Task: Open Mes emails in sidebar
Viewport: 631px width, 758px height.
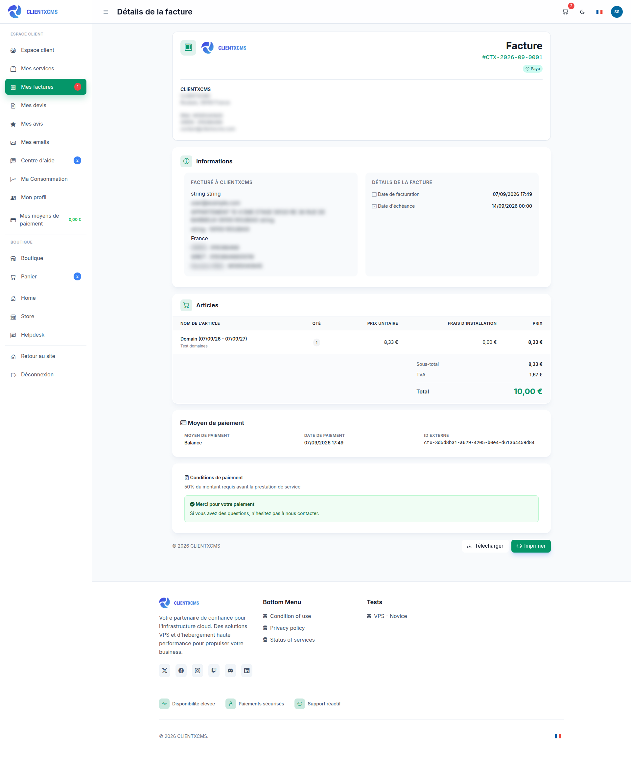Action: click(x=46, y=142)
